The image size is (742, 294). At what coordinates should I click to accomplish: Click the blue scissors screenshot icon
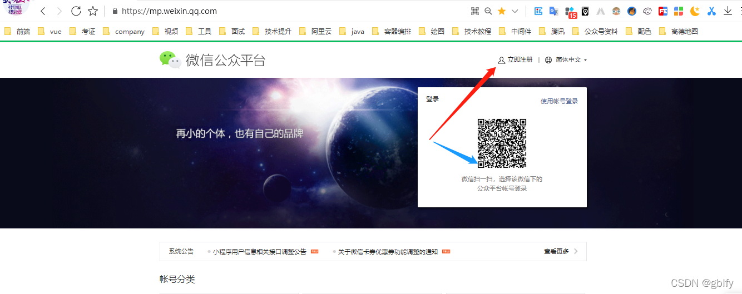click(711, 11)
